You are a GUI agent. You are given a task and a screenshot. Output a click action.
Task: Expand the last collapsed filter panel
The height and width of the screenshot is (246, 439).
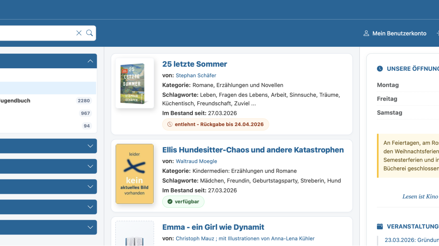click(x=90, y=227)
